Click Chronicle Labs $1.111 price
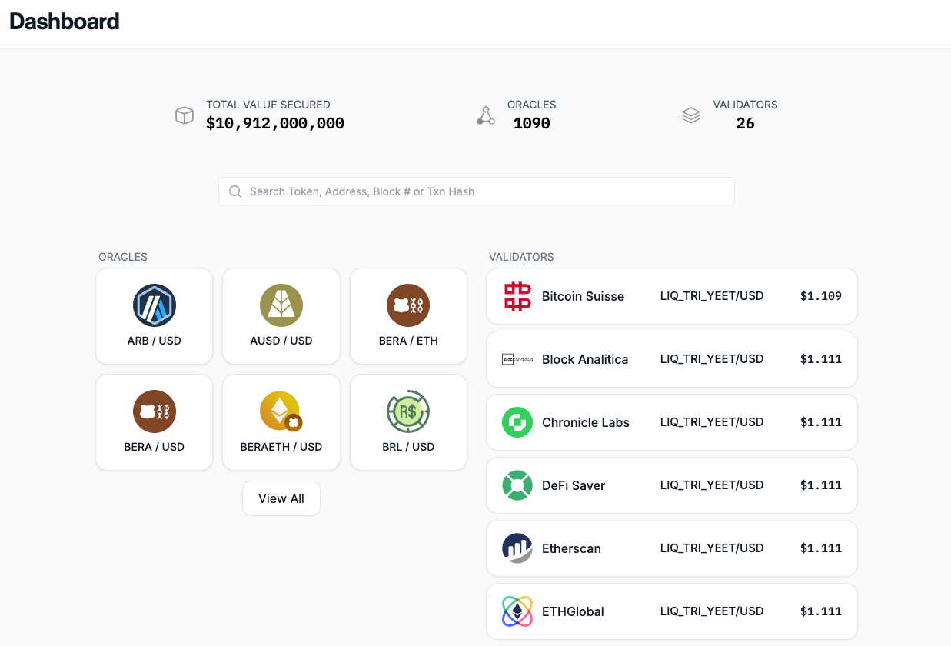Viewport: 951px width, 646px height. tap(821, 422)
